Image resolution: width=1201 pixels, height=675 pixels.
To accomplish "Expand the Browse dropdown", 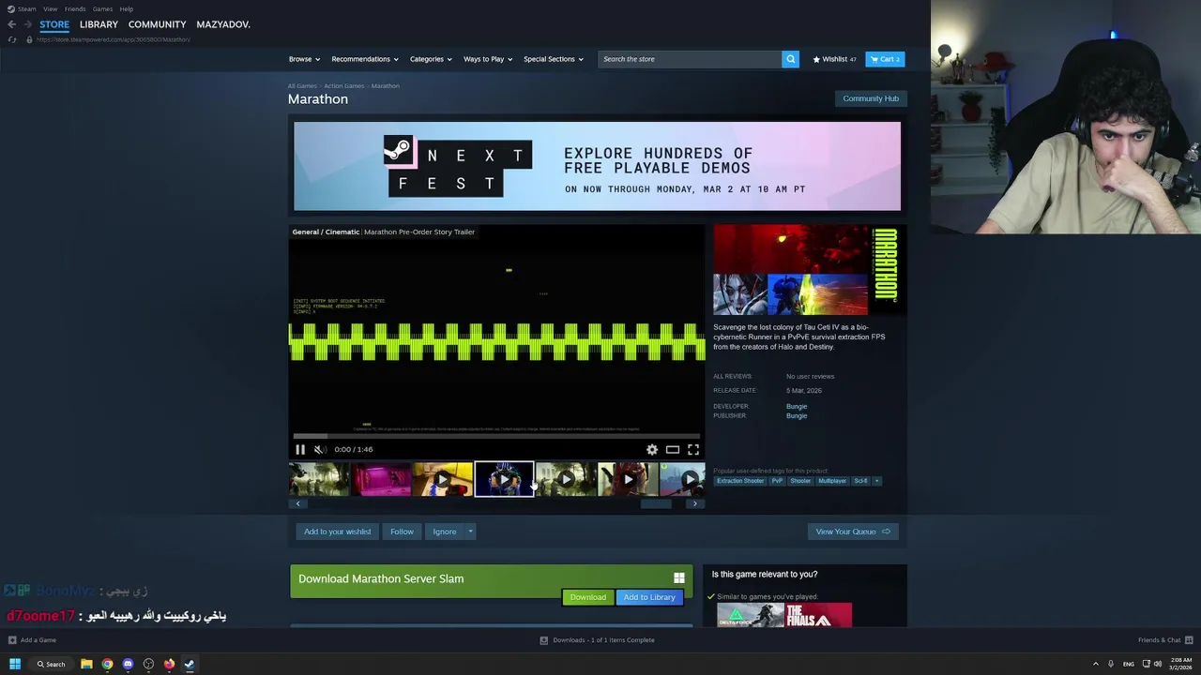I will tap(304, 59).
